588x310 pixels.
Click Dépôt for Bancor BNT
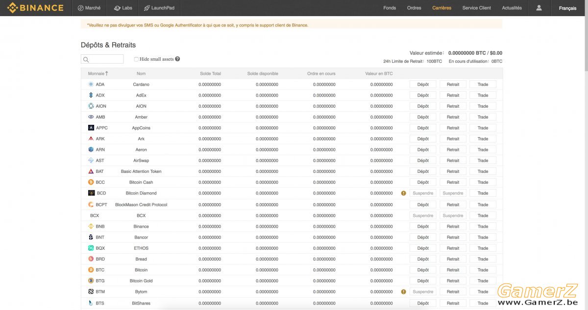coord(423,237)
